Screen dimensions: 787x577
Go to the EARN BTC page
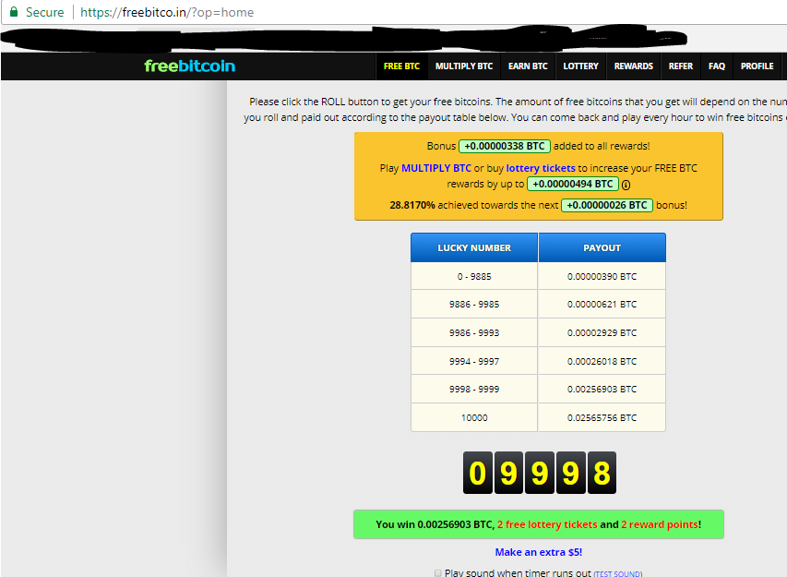click(x=528, y=66)
